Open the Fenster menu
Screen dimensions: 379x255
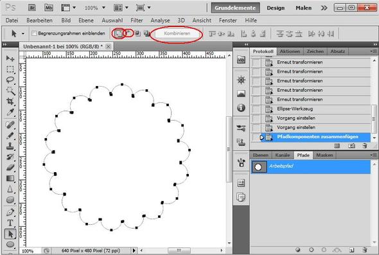227,21
